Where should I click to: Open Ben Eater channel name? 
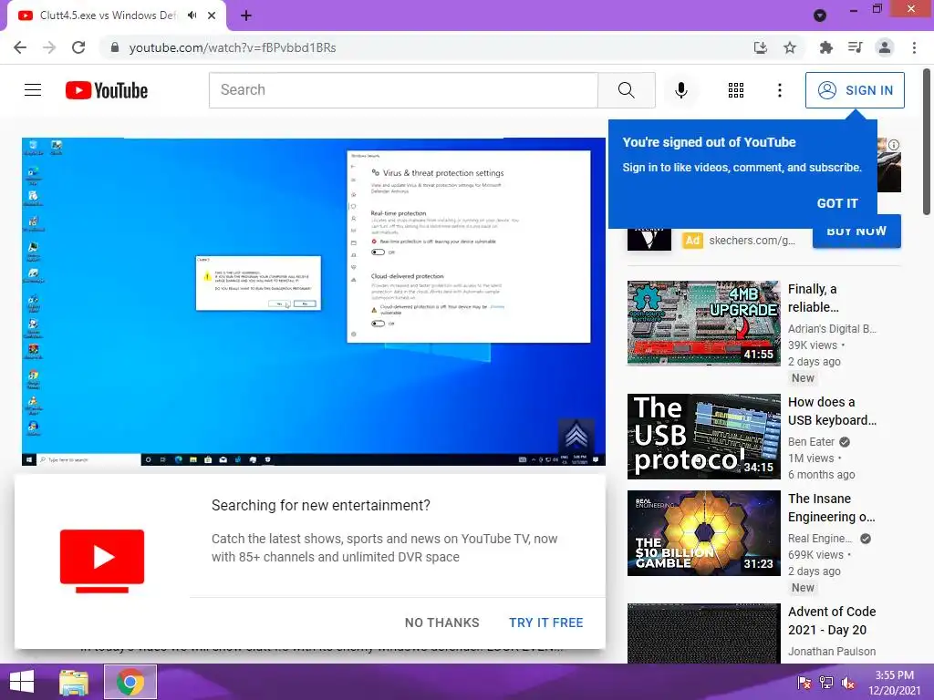click(x=811, y=442)
